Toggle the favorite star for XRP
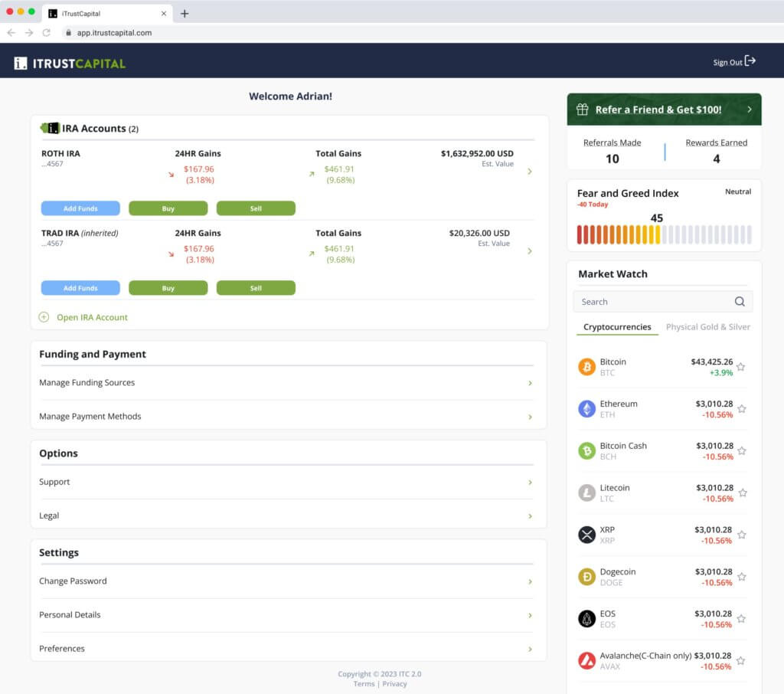 [740, 535]
